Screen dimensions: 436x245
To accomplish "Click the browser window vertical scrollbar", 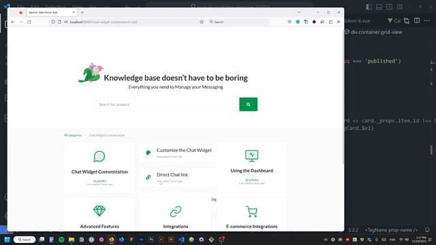I will coord(343,96).
